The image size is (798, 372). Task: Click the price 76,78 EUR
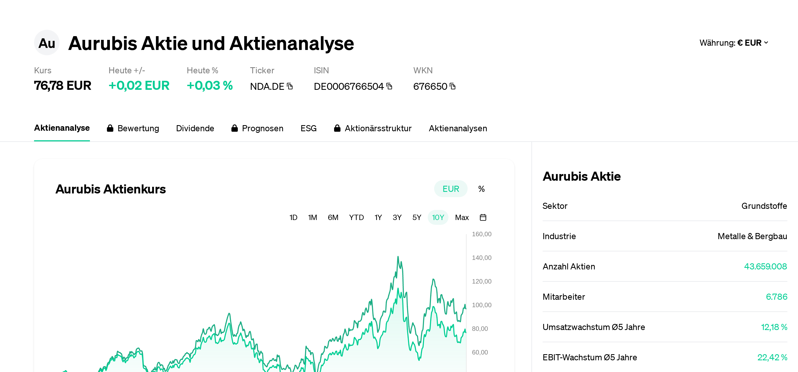click(x=63, y=85)
